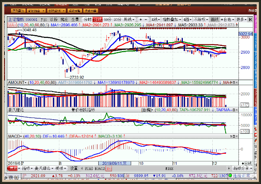Click the 上证指数 000001 stock title

[23, 20]
